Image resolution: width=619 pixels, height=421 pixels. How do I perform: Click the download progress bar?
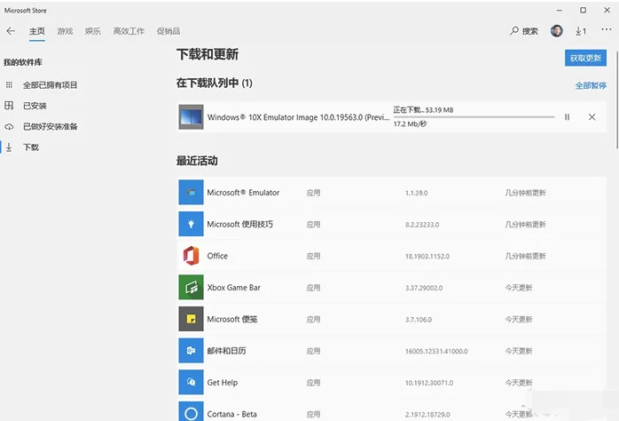[x=474, y=117]
